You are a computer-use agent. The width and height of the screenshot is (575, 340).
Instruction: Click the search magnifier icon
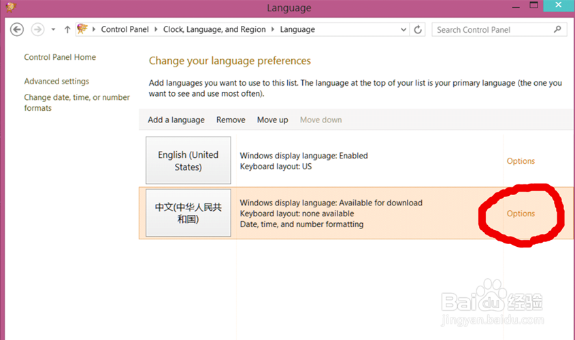pyautogui.click(x=557, y=29)
